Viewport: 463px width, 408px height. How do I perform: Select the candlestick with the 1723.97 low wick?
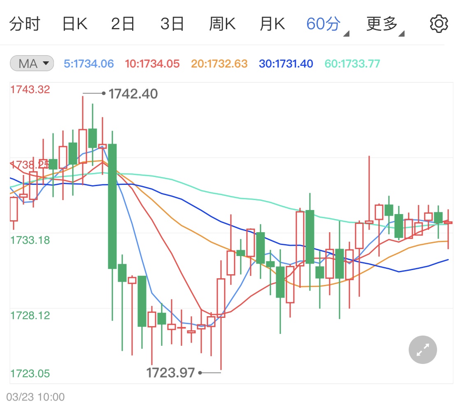pos(221,298)
